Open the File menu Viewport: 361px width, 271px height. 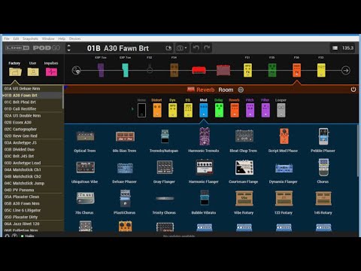tap(7, 38)
